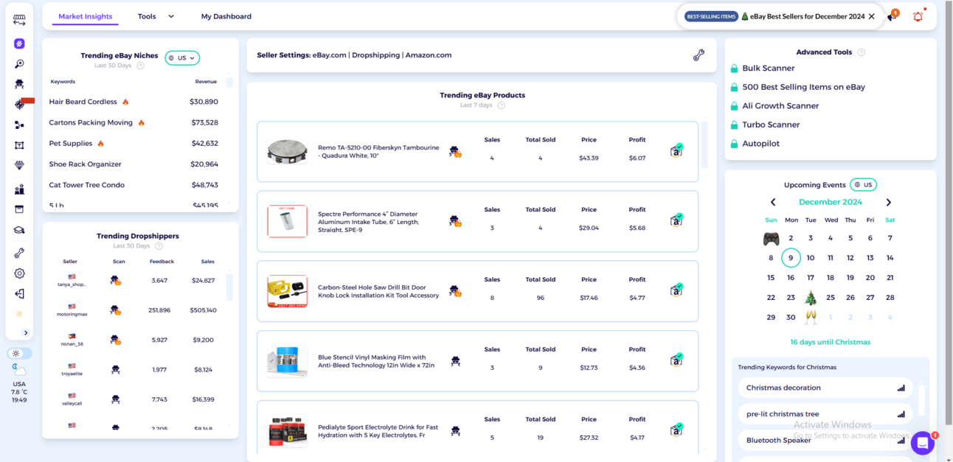953x462 pixels.
Task: Click Spectre Performance intake tube thumbnail
Action: click(x=287, y=221)
